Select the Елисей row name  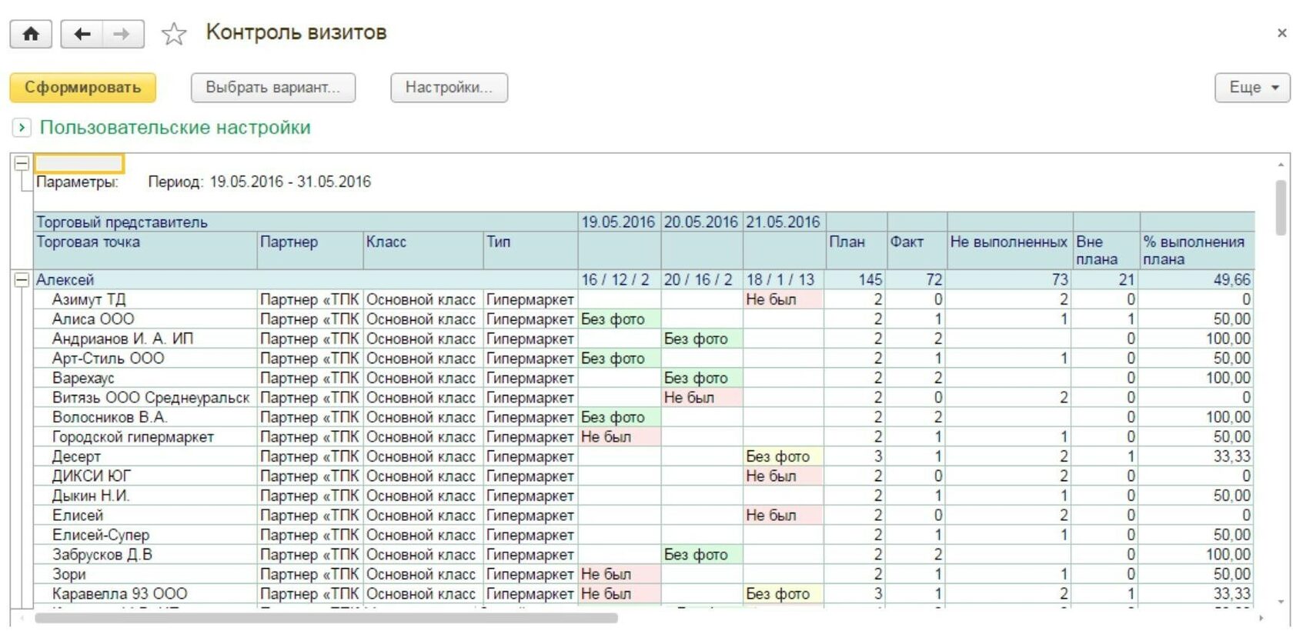(x=78, y=516)
